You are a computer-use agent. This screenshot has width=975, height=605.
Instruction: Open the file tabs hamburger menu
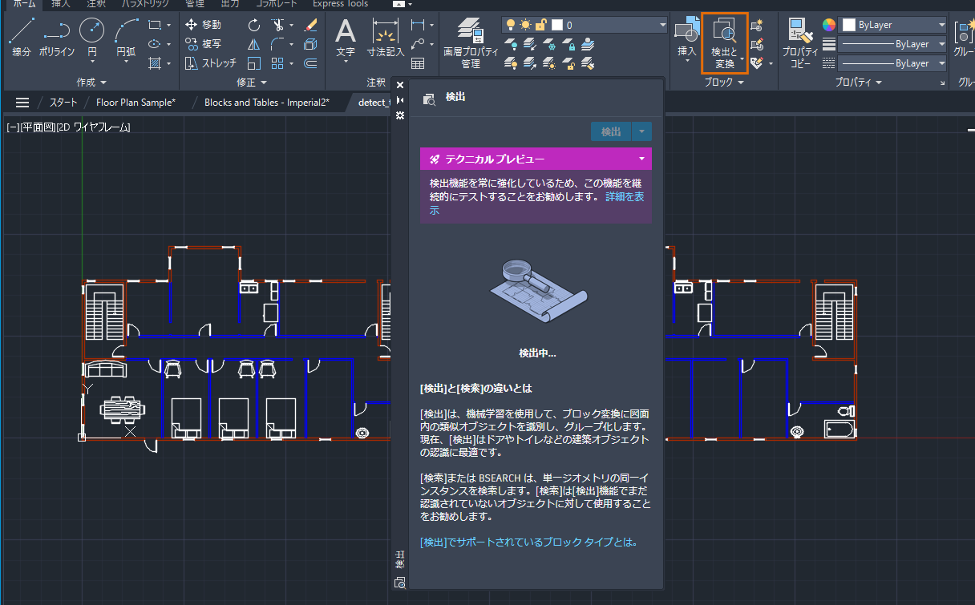tap(22, 103)
